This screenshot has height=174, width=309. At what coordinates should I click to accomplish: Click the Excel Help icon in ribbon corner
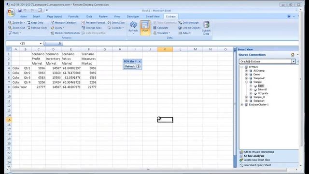pos(289,16)
